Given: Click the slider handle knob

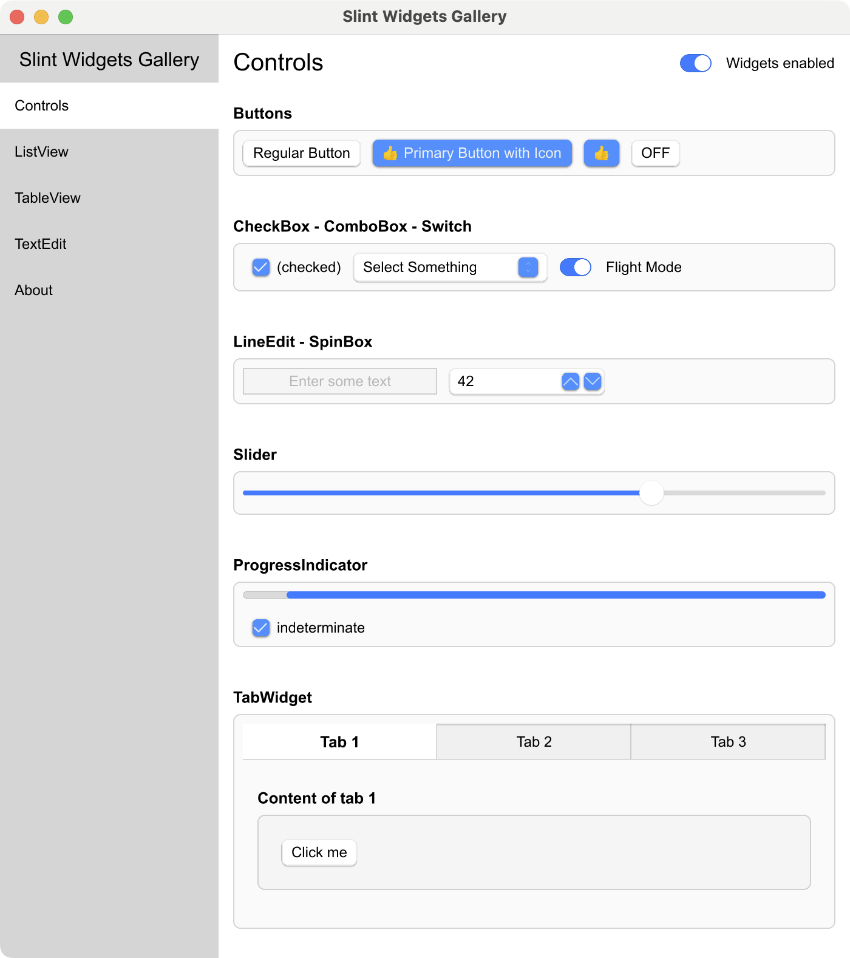Looking at the screenshot, I should (x=651, y=493).
